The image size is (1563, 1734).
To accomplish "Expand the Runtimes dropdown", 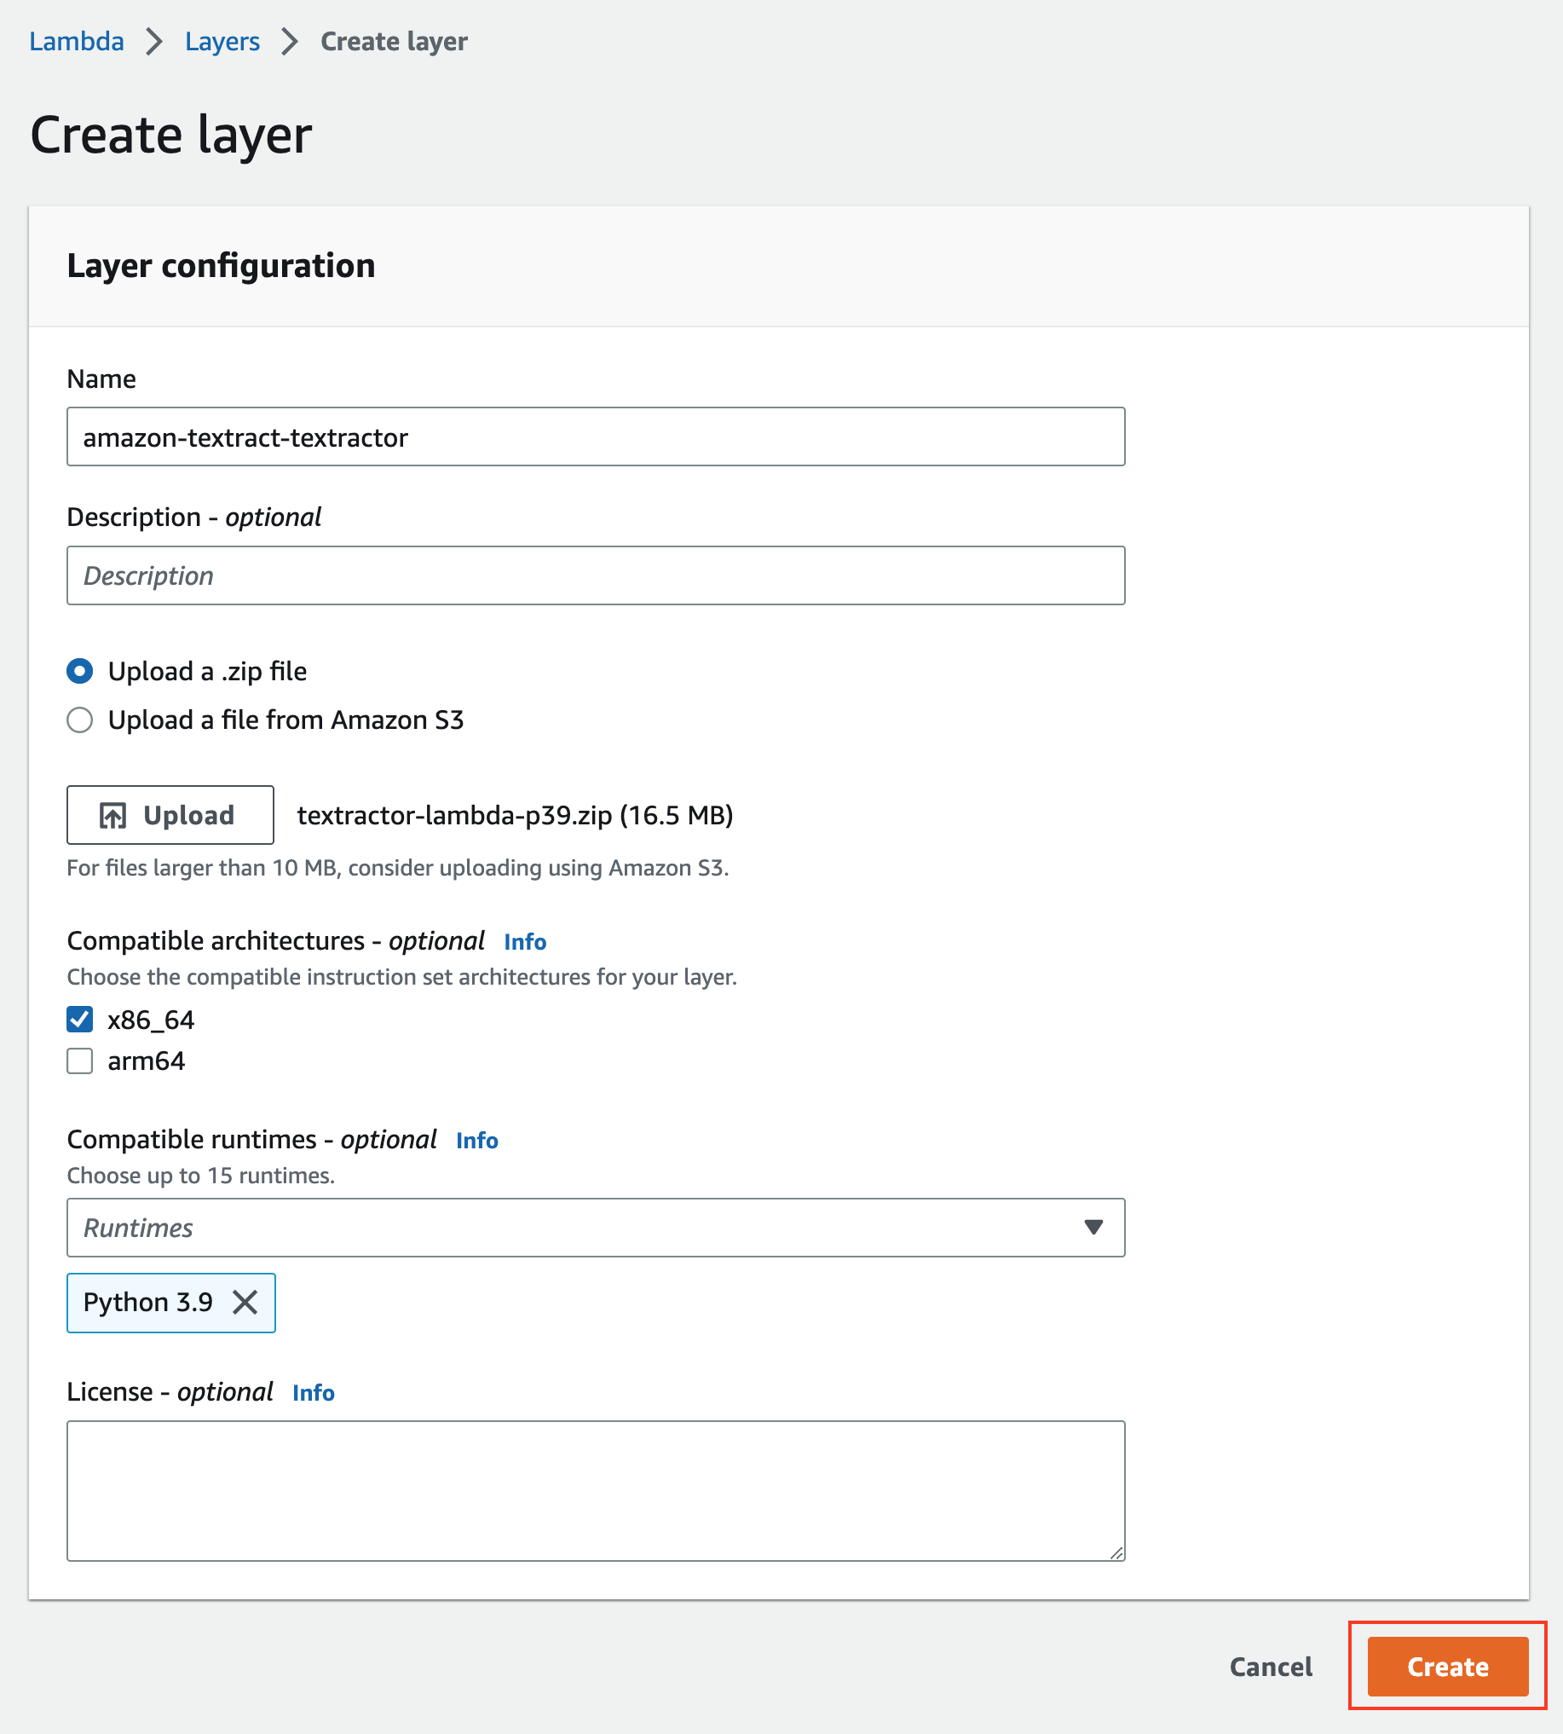I will point(596,1228).
